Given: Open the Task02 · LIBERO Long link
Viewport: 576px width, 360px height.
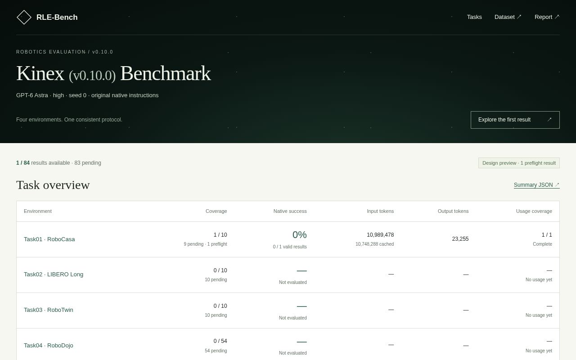Looking at the screenshot, I should pyautogui.click(x=54, y=274).
